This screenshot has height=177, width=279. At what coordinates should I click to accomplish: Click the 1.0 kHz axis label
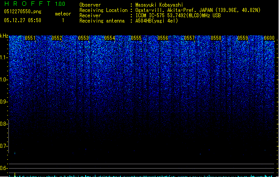pos(4,80)
